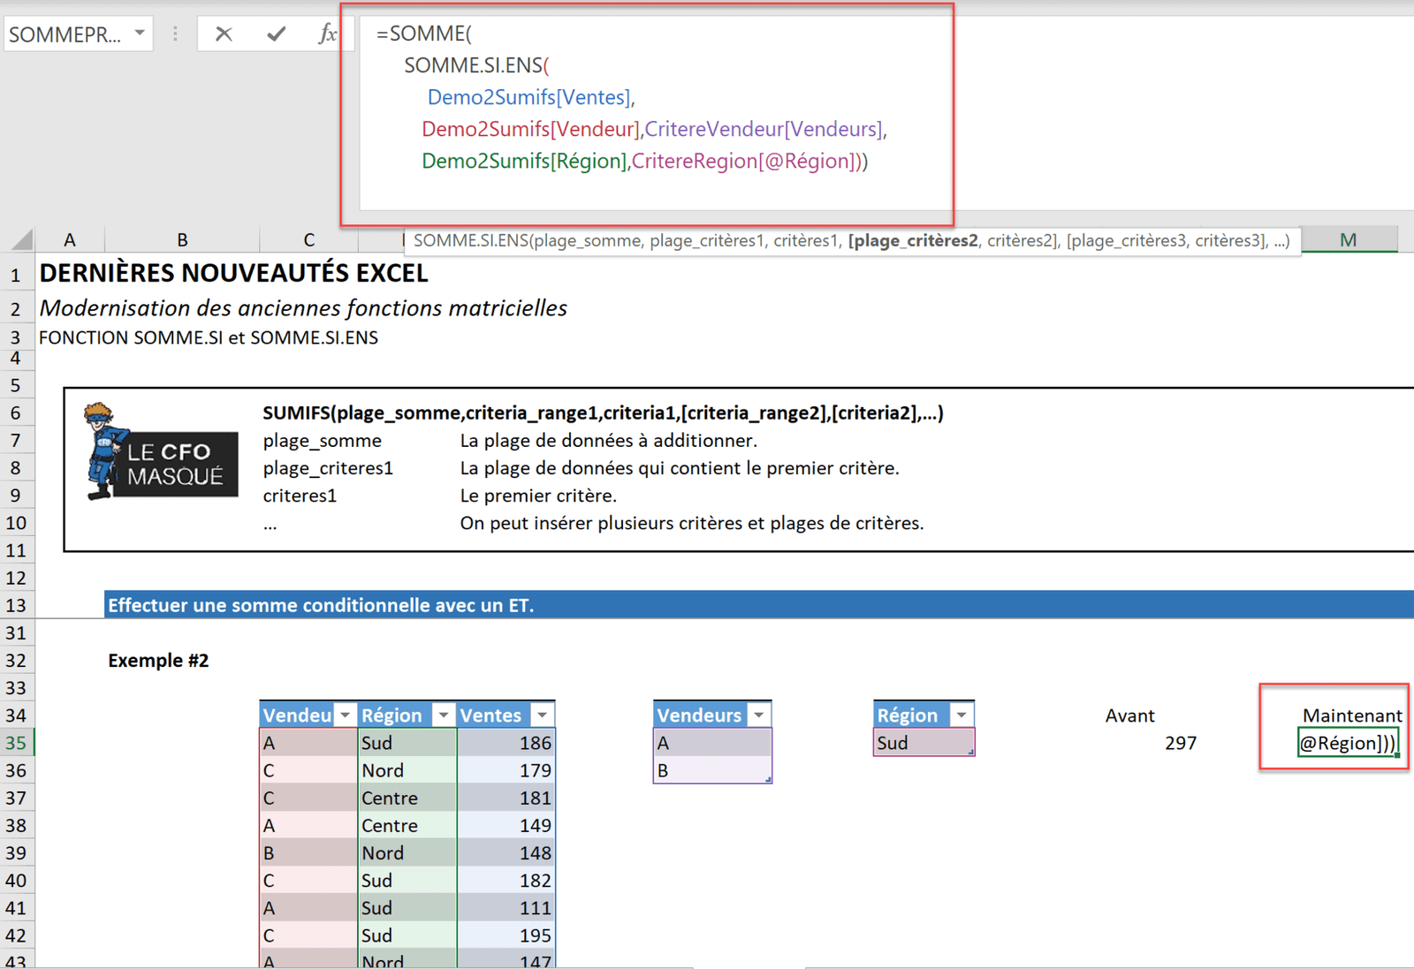Image resolution: width=1414 pixels, height=969 pixels.
Task: Click the Name Box showing SOMMEPR...
Action: pos(66,34)
